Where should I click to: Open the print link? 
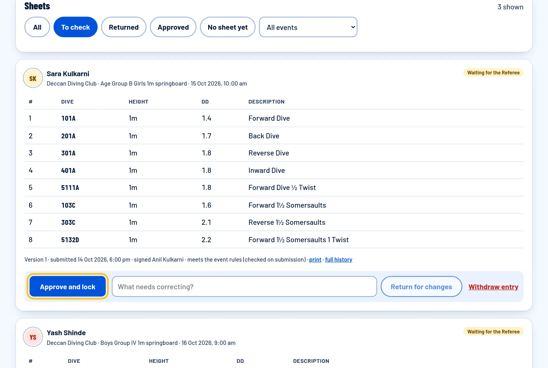coord(315,260)
